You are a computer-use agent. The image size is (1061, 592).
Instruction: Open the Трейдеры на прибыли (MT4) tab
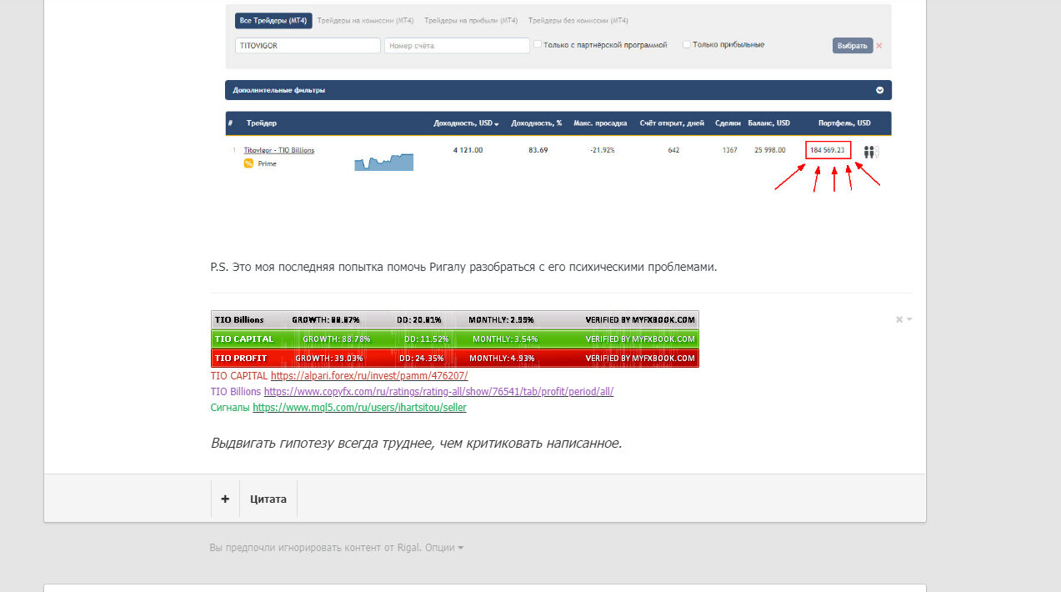click(x=471, y=20)
